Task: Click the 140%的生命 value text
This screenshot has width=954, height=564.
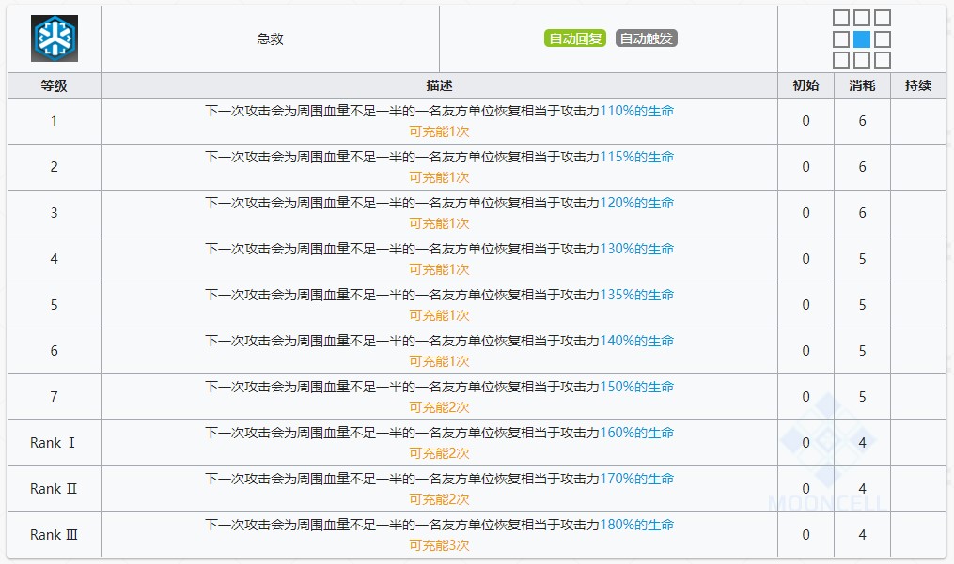Action: [637, 341]
